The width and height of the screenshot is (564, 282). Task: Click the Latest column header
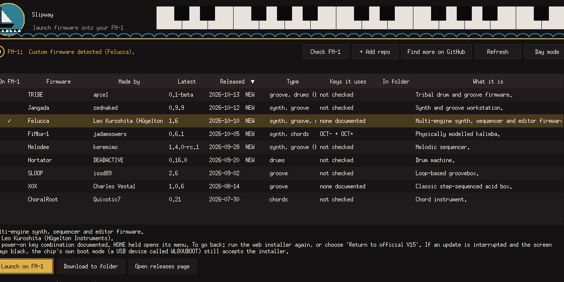(187, 82)
